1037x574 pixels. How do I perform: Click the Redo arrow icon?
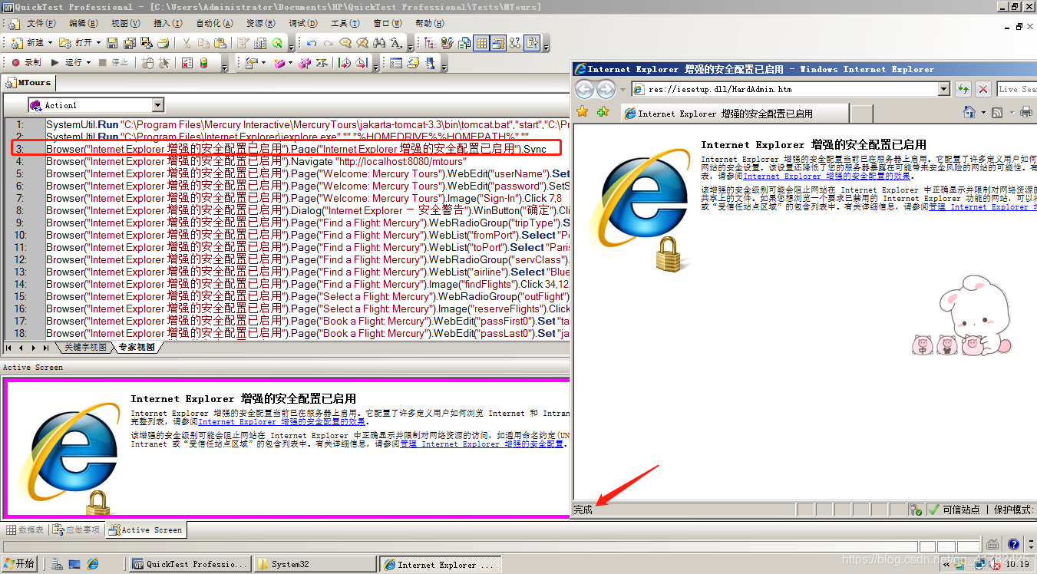click(x=328, y=43)
